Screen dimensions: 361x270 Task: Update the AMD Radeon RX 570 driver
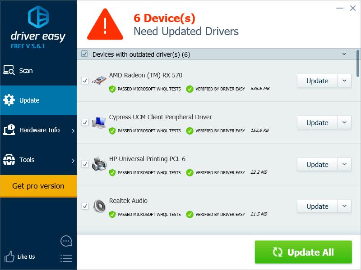click(x=317, y=81)
